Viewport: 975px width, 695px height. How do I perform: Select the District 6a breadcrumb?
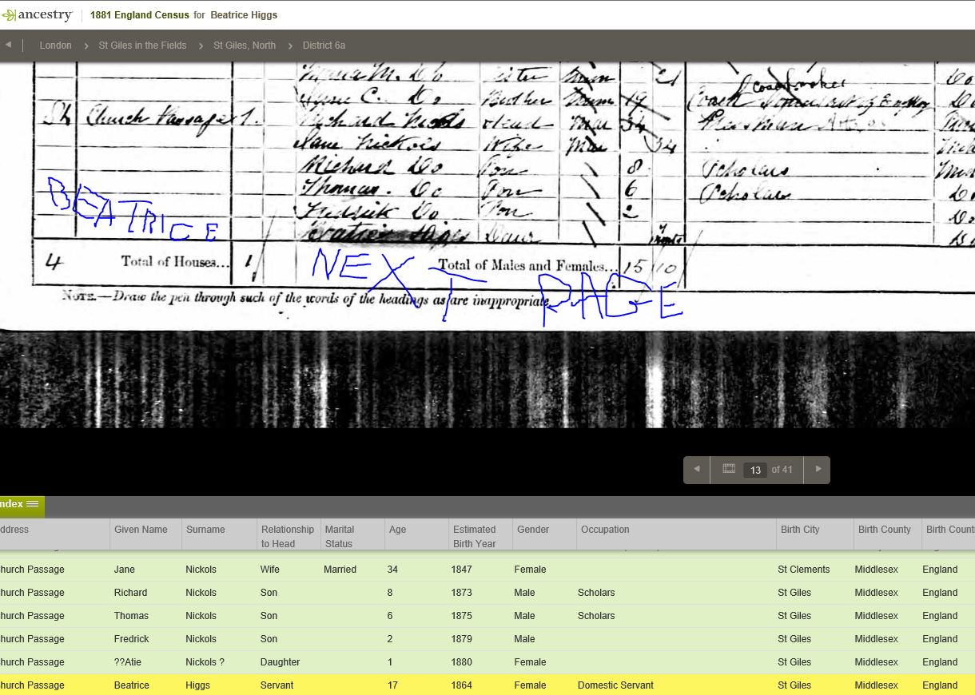(324, 46)
